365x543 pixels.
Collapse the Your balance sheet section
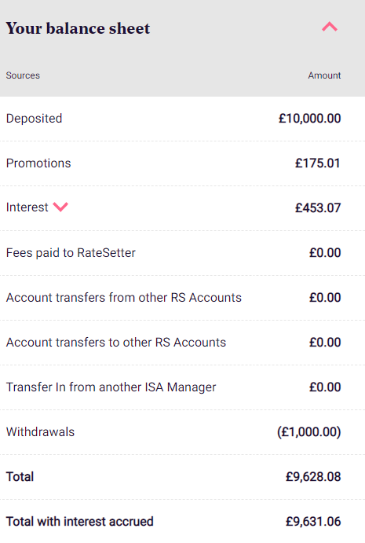(330, 27)
